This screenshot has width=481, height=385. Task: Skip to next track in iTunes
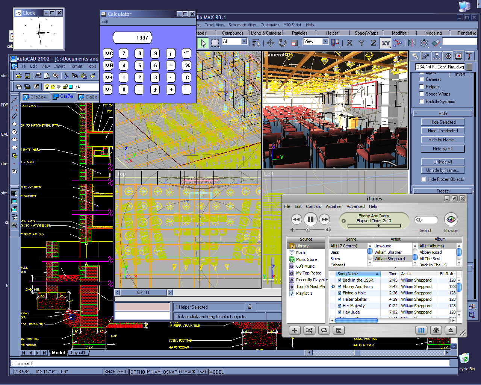click(x=324, y=219)
